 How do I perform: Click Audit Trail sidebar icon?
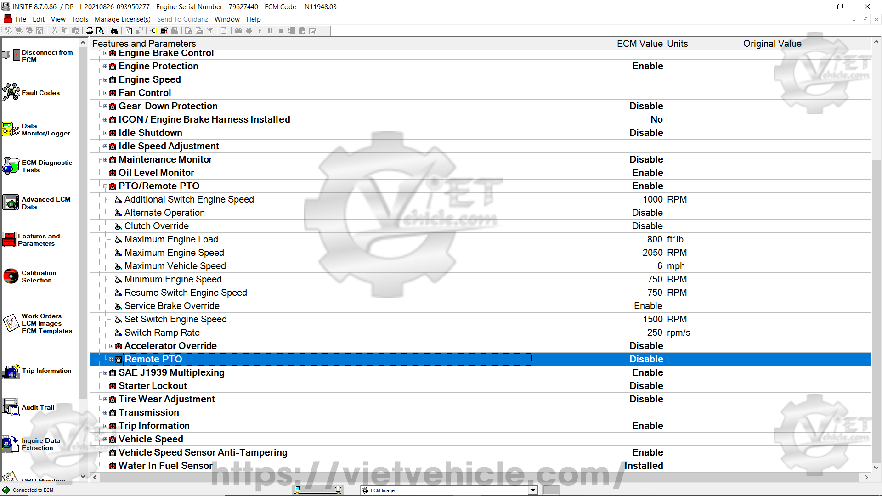click(x=11, y=407)
